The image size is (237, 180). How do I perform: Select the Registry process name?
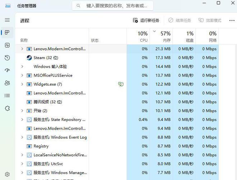coord(41,146)
